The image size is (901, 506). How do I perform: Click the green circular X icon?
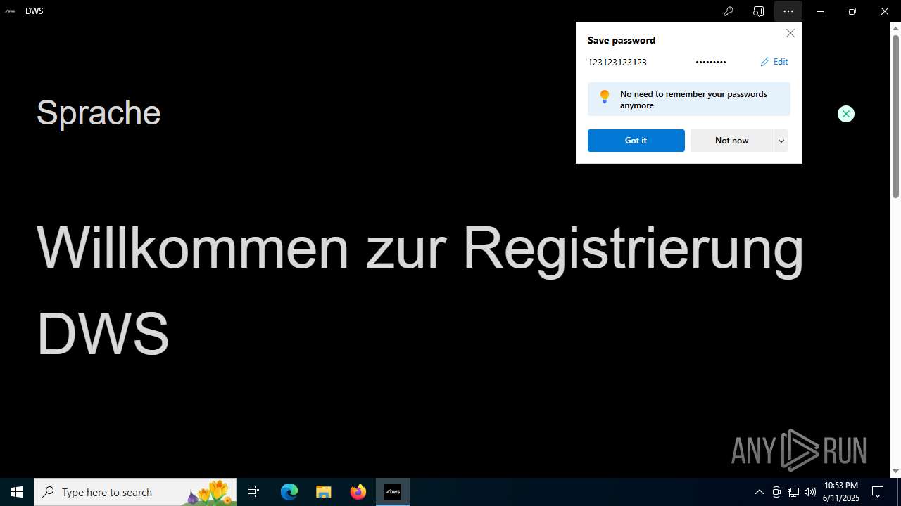pos(846,114)
